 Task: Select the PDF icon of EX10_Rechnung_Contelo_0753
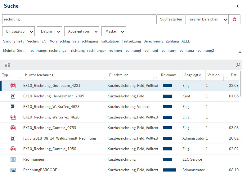(x=13, y=128)
